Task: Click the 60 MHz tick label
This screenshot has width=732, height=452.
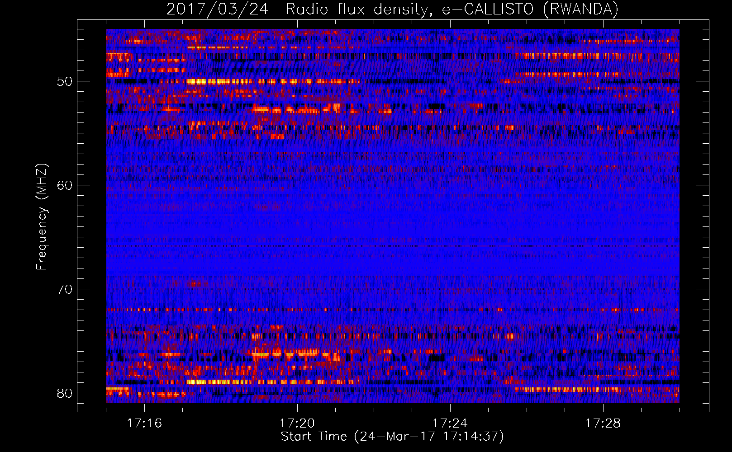Action: pos(65,185)
